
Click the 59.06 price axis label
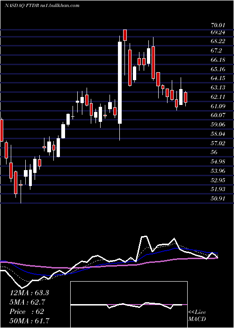point(218,125)
